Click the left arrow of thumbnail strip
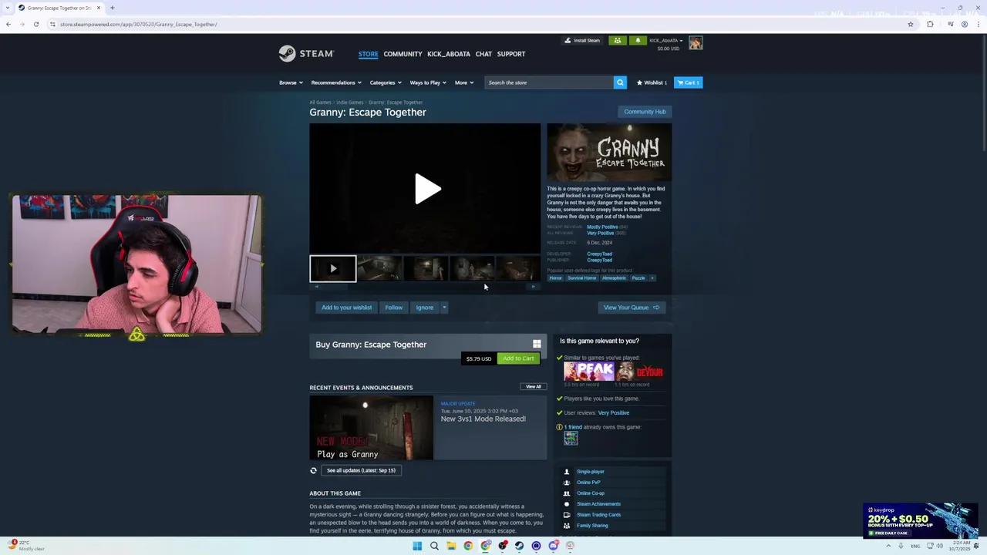987x555 pixels. point(317,287)
